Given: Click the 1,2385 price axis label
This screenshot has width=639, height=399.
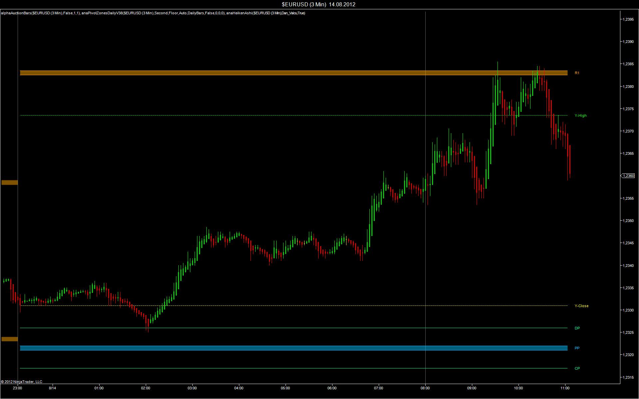Looking at the screenshot, I should point(628,64).
